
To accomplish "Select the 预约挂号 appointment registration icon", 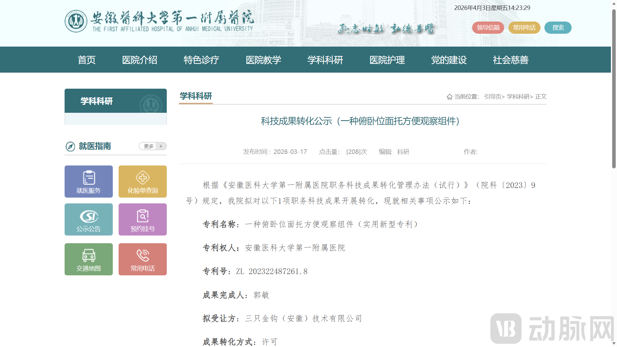I will point(142,219).
